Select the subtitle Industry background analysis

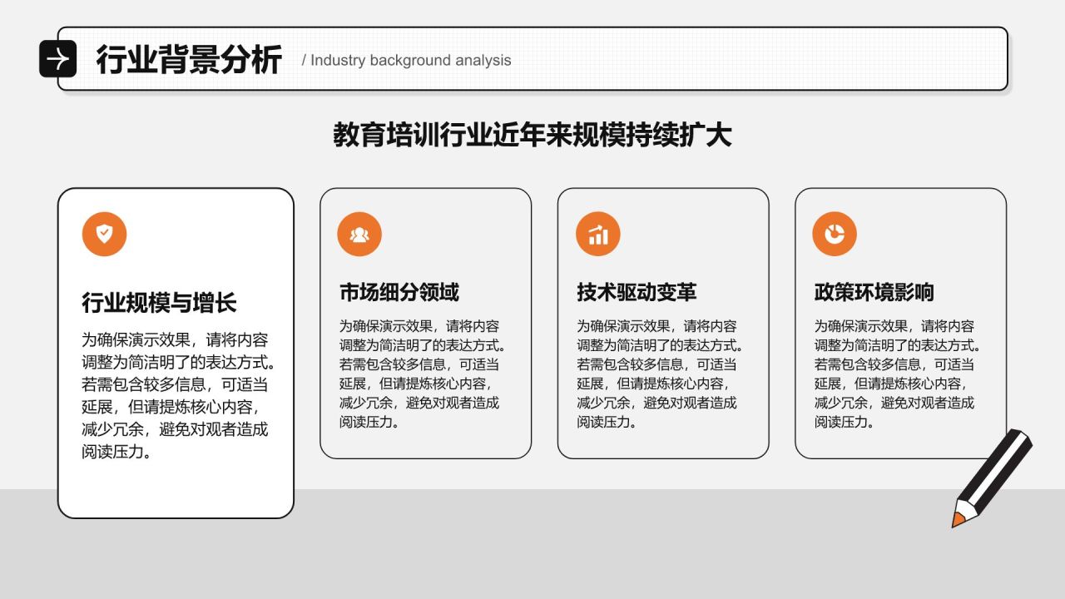point(406,60)
